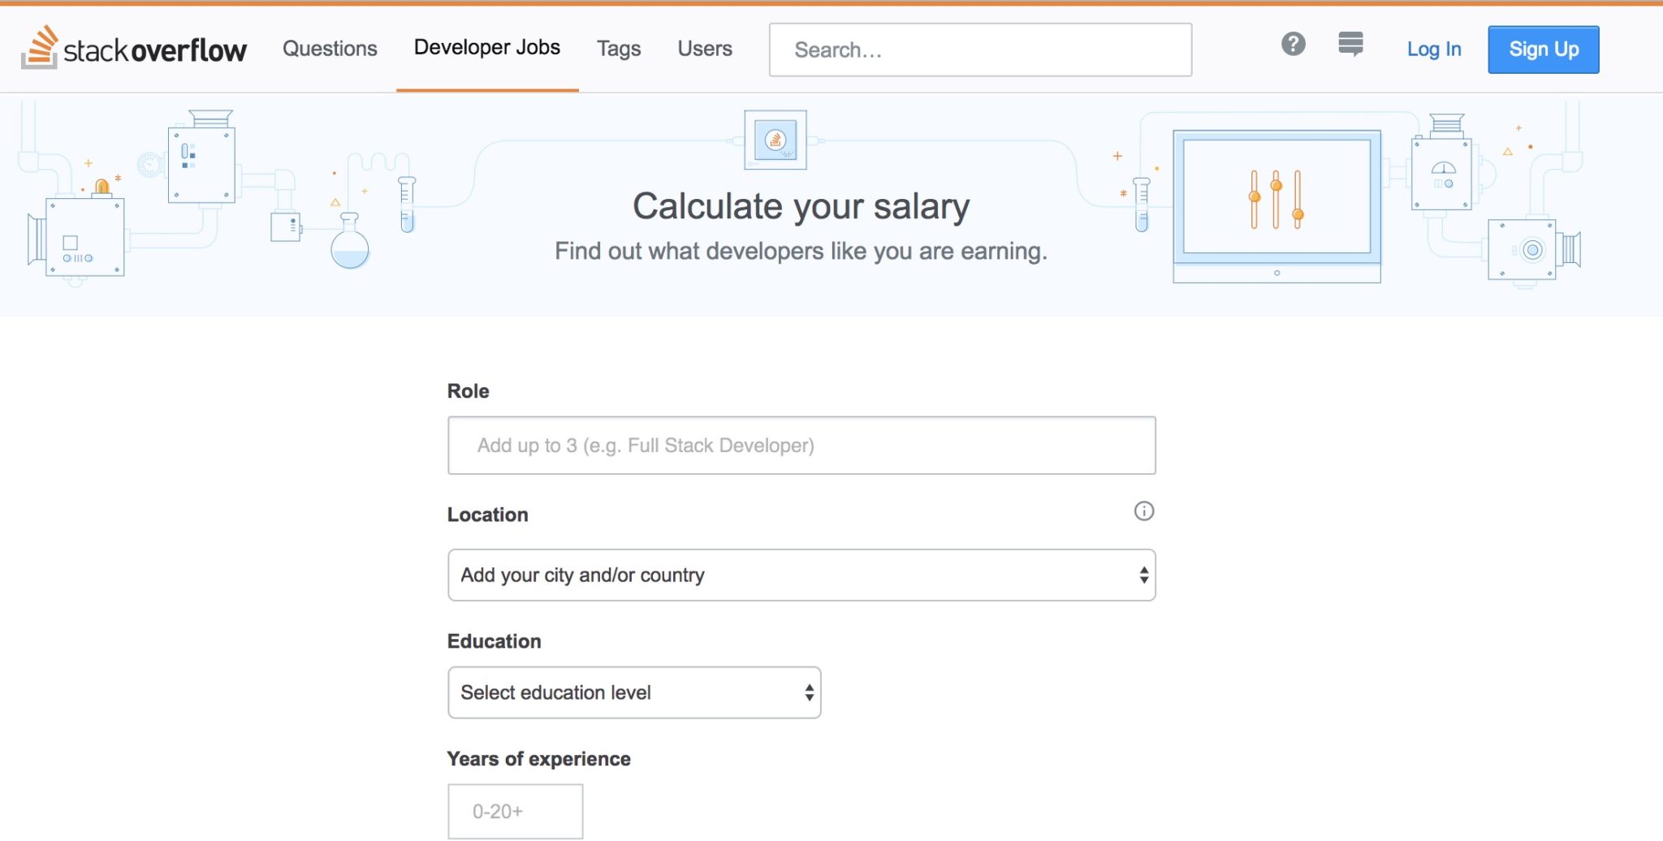The height and width of the screenshot is (841, 1663).
Task: Focus the Search input box
Action: (979, 50)
